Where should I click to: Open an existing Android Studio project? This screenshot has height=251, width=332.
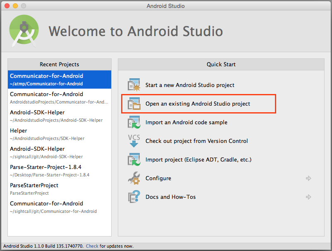pyautogui.click(x=198, y=104)
